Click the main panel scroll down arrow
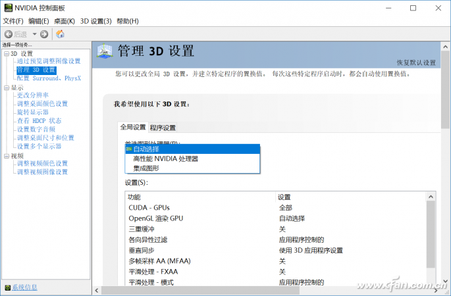 [x=446, y=282]
